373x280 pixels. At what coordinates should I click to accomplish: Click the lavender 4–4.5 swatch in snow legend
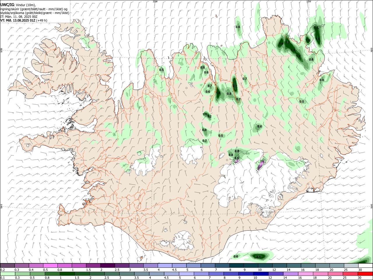tap(165, 265)
